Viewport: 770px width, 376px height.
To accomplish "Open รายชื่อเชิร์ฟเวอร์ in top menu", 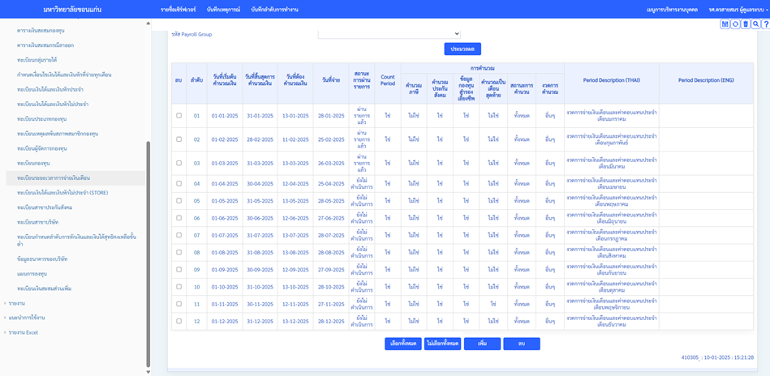I will tap(178, 9).
